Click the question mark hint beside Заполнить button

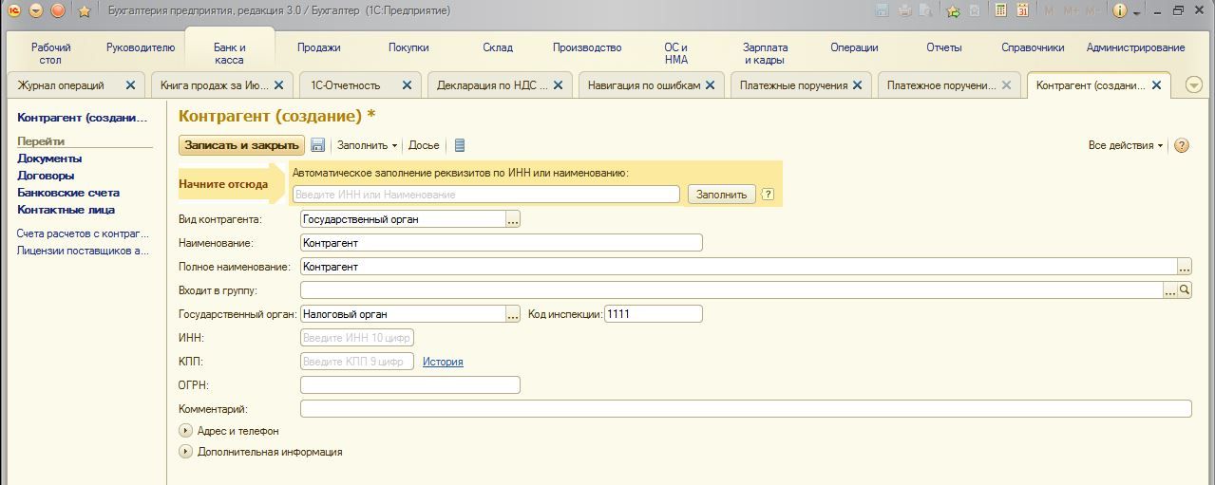coord(768,195)
